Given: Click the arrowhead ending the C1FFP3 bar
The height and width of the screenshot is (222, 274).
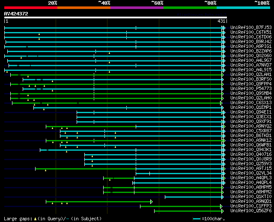Looking at the screenshot, I should (221, 207).
